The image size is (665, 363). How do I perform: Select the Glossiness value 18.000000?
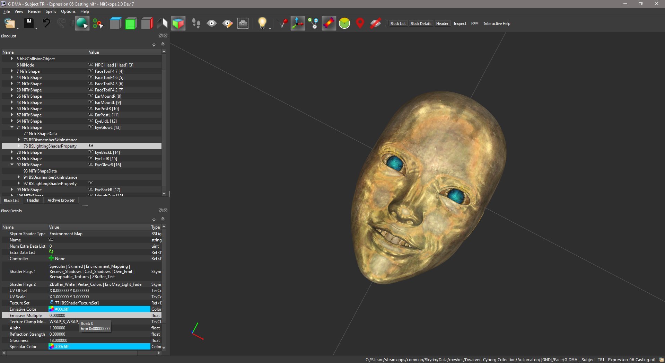(58, 340)
